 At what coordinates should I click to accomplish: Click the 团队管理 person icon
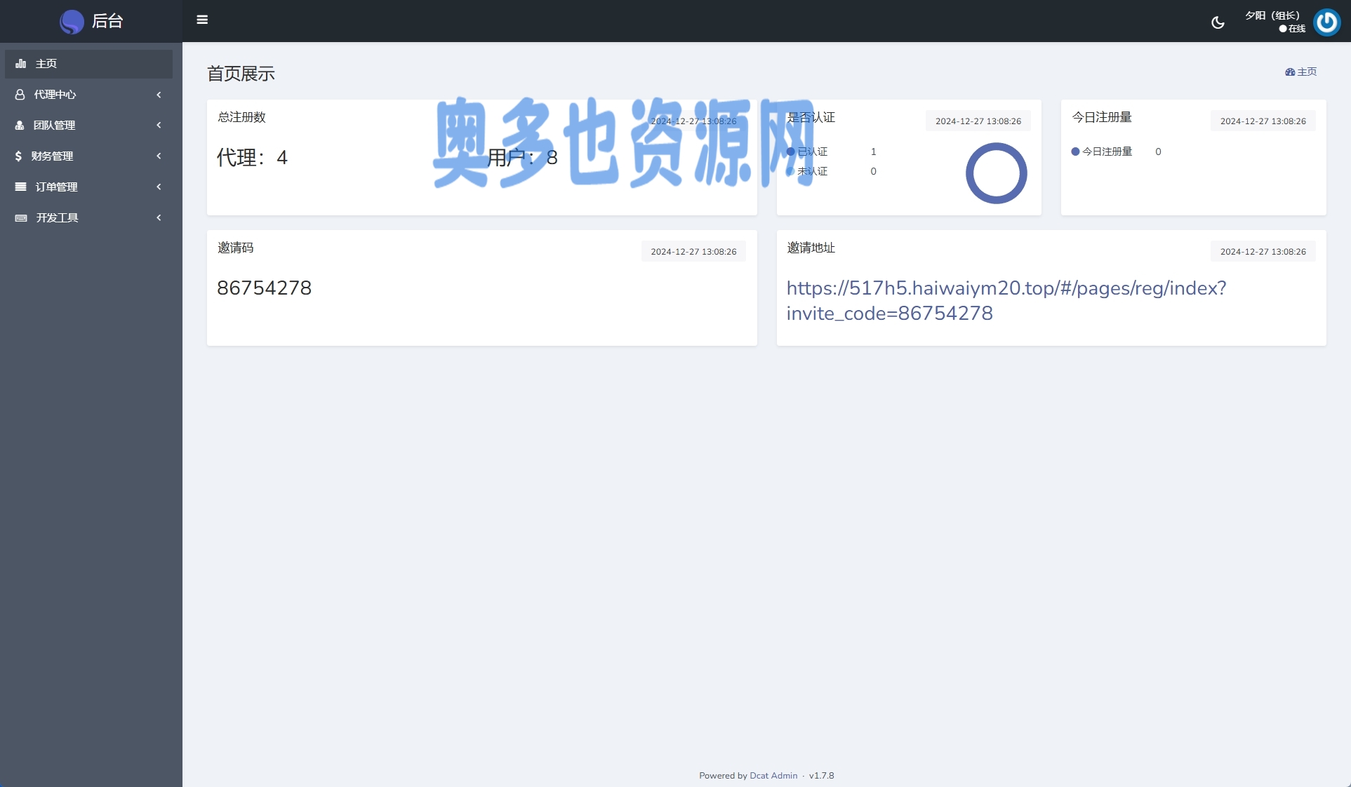[x=20, y=126]
